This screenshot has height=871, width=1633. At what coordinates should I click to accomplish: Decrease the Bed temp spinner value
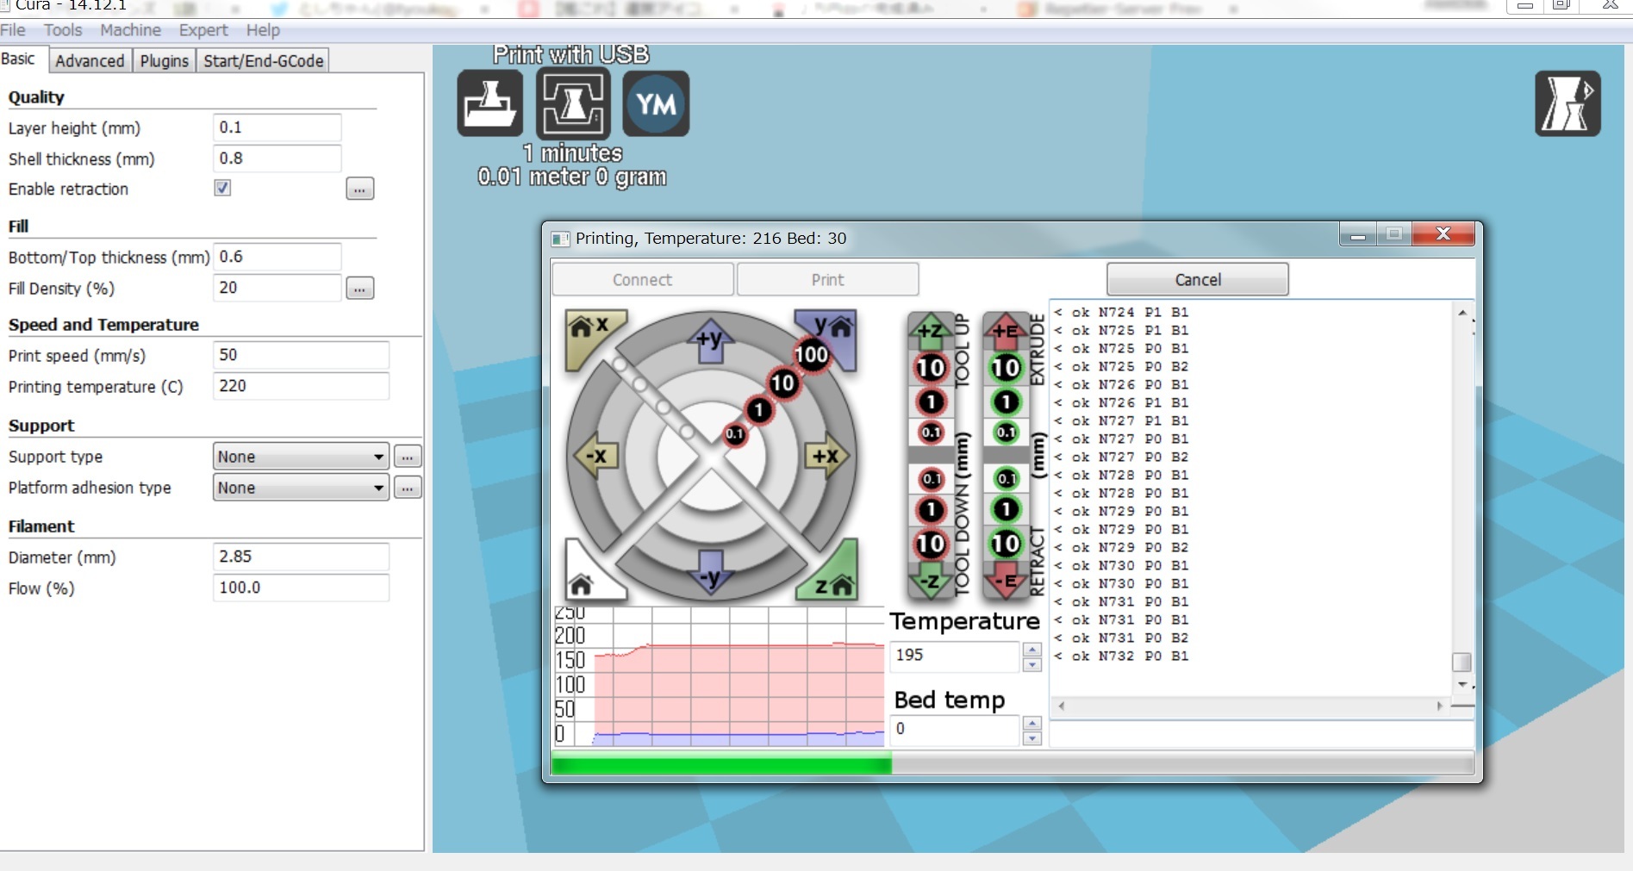click(1032, 738)
